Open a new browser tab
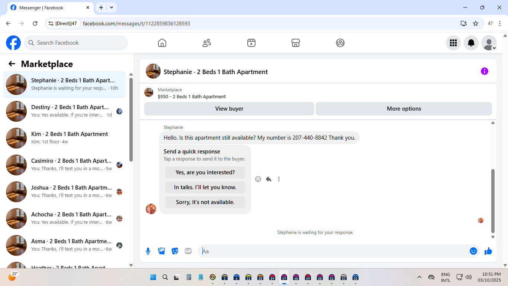This screenshot has height=286, width=508. [x=101, y=7]
